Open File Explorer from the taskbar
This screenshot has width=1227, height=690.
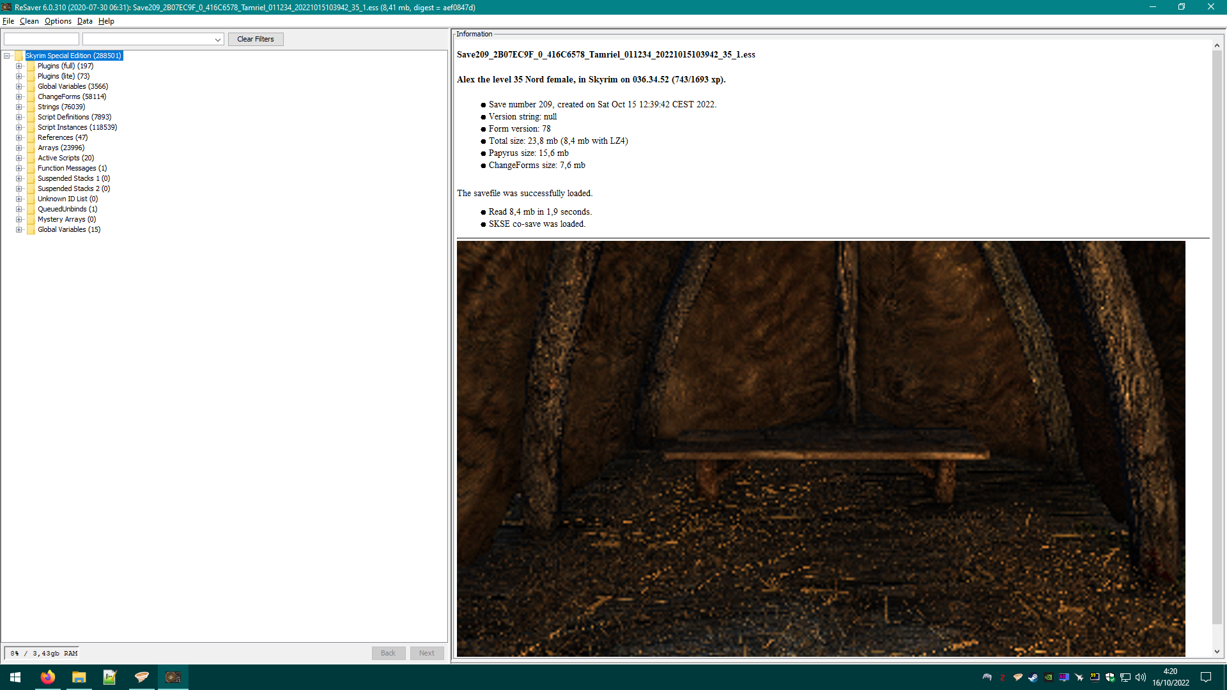pyautogui.click(x=79, y=677)
